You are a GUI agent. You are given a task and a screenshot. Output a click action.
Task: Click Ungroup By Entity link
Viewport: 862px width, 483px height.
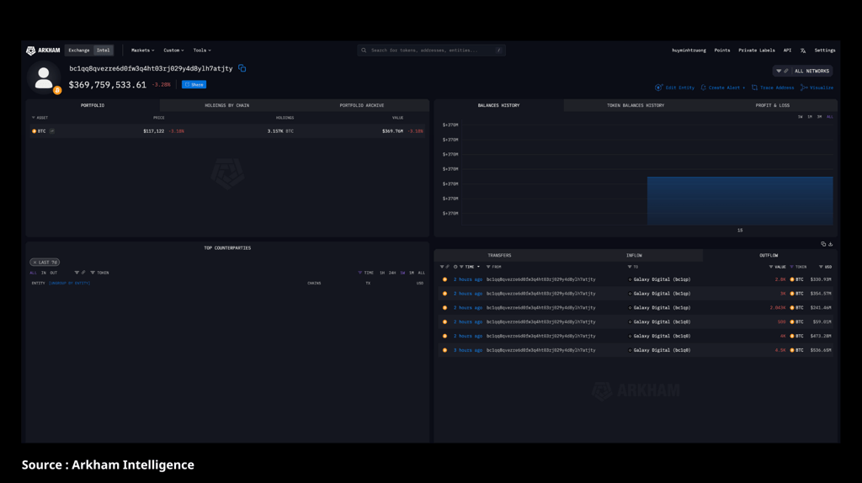pyautogui.click(x=69, y=284)
